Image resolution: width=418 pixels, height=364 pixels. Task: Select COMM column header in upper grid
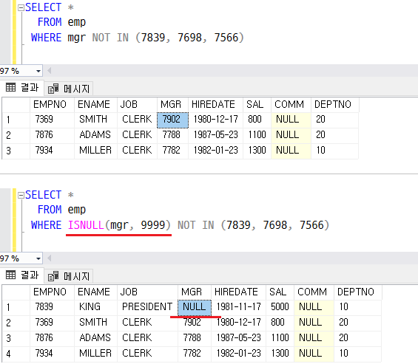291,105
